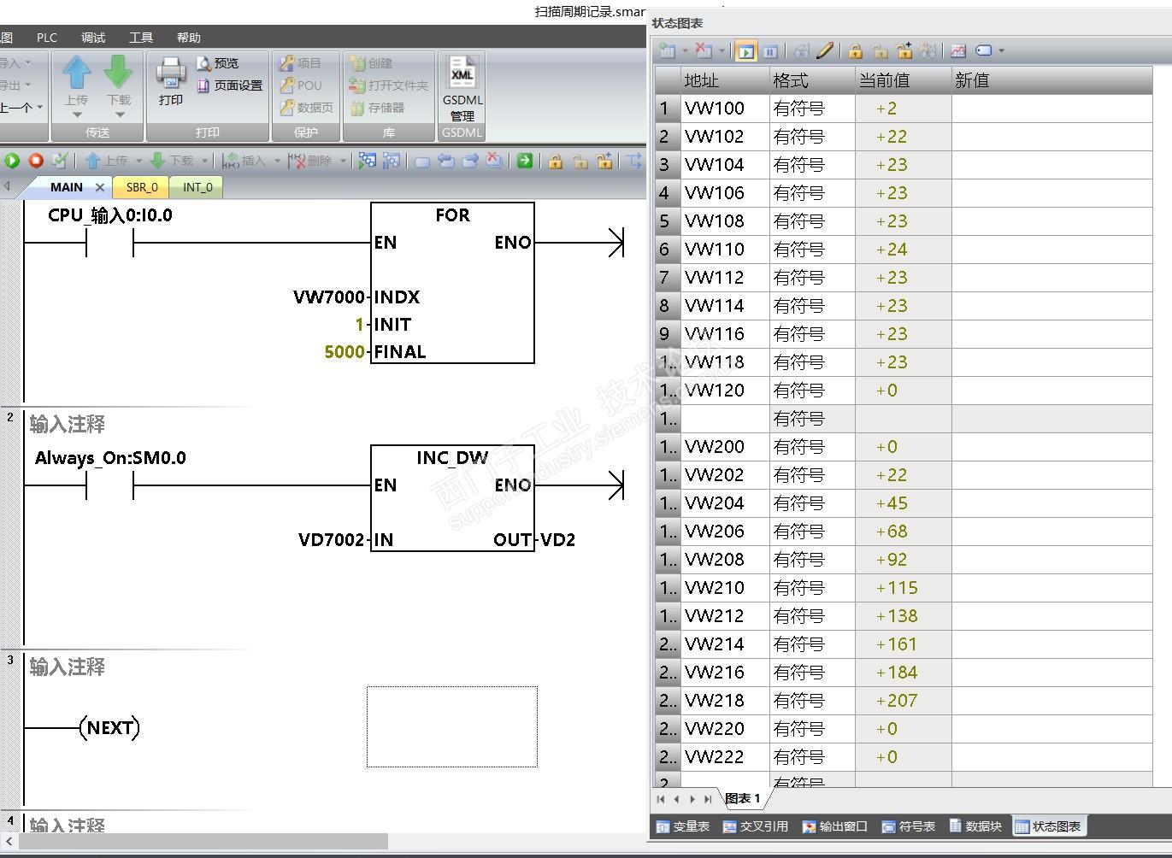The image size is (1172, 858).
Task: Click the VW7000 INDX operand on FOR block
Action: click(329, 297)
